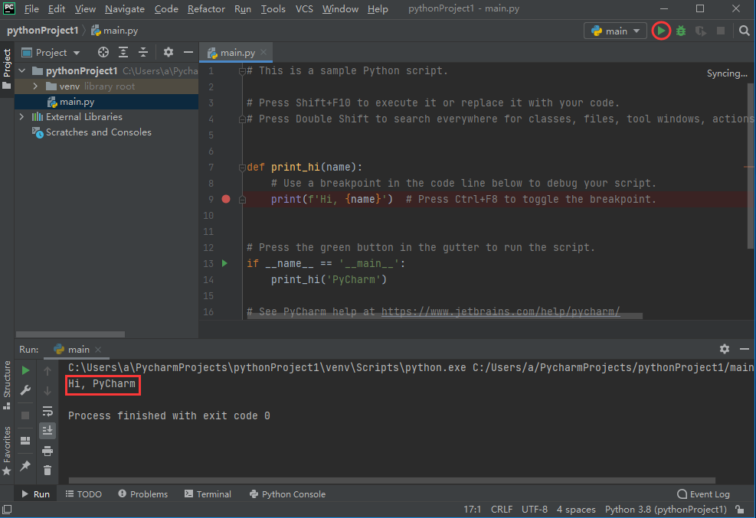Select main.py in project tree
The image size is (756, 518).
[106, 102]
